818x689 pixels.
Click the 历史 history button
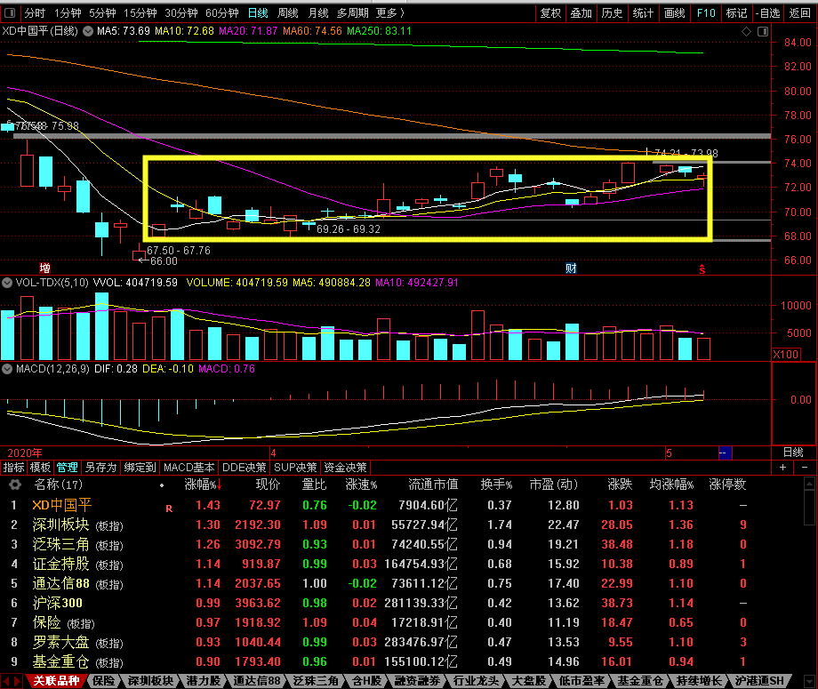click(x=612, y=12)
